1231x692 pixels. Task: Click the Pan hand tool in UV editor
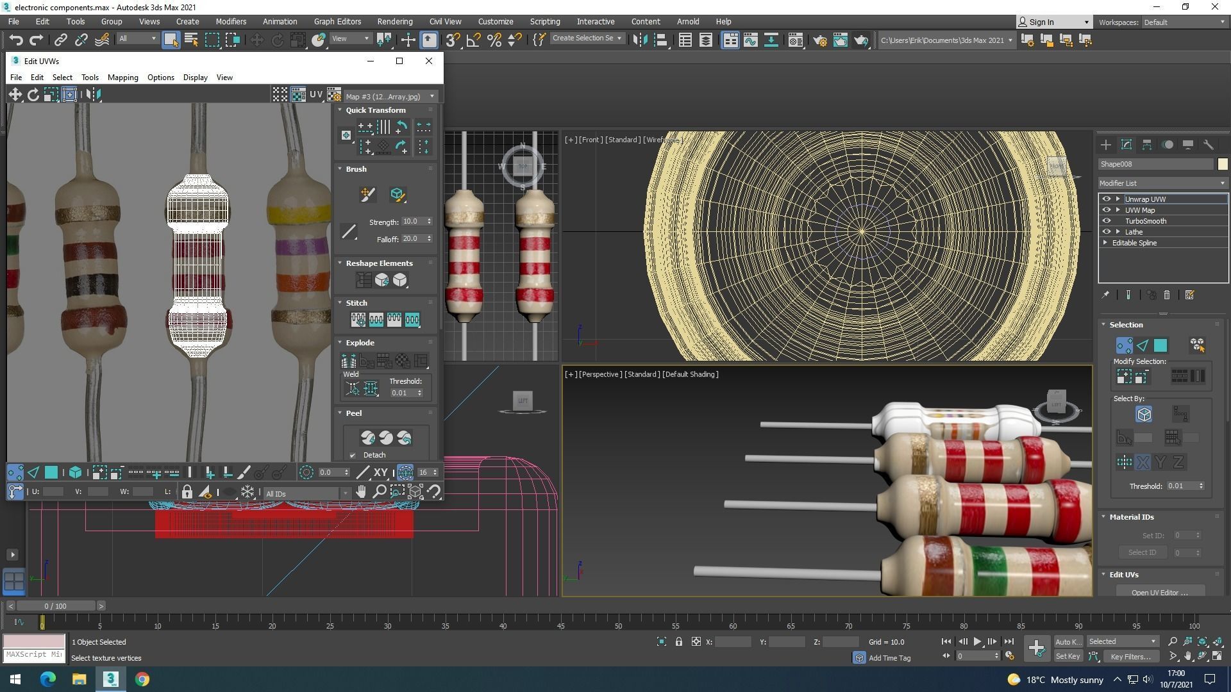click(x=361, y=492)
